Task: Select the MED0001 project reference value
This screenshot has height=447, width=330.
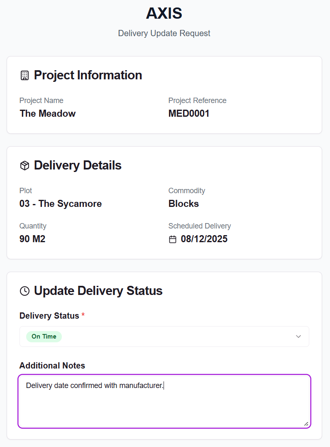Action: 189,113
